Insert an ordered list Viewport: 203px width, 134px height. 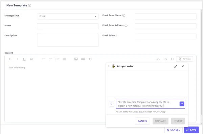point(57,59)
